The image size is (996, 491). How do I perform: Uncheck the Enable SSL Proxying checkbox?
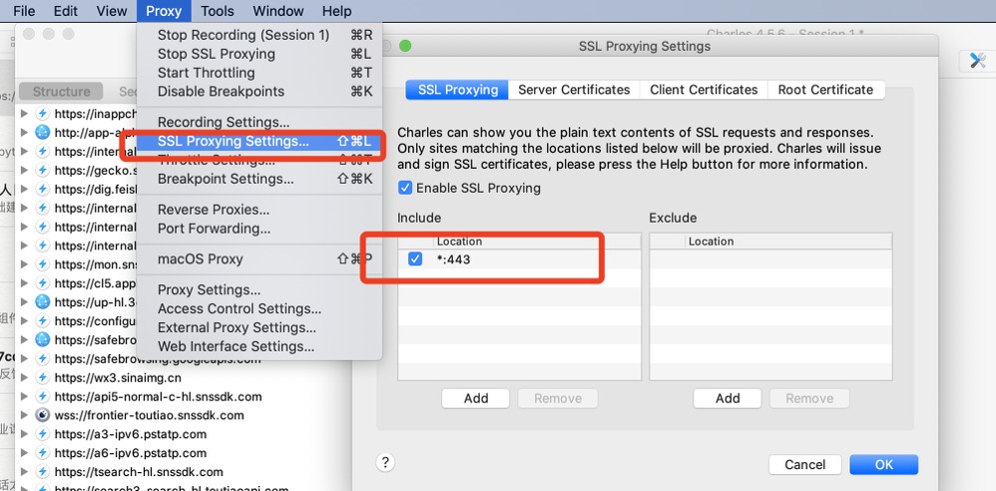pyautogui.click(x=405, y=188)
